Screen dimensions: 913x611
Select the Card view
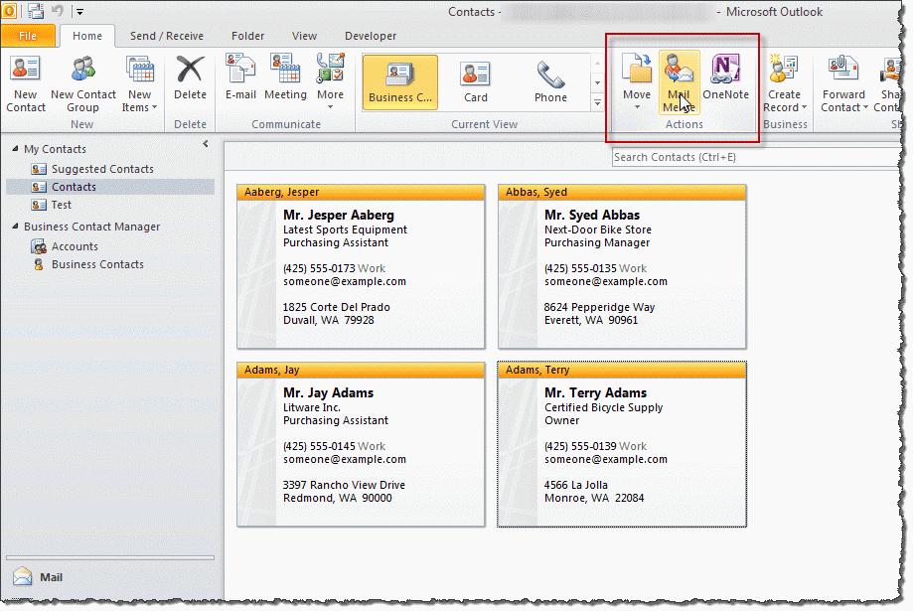tap(475, 83)
